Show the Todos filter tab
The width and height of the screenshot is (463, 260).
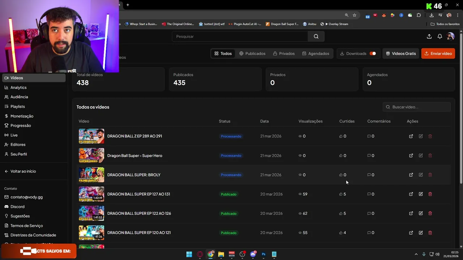pyautogui.click(x=223, y=53)
